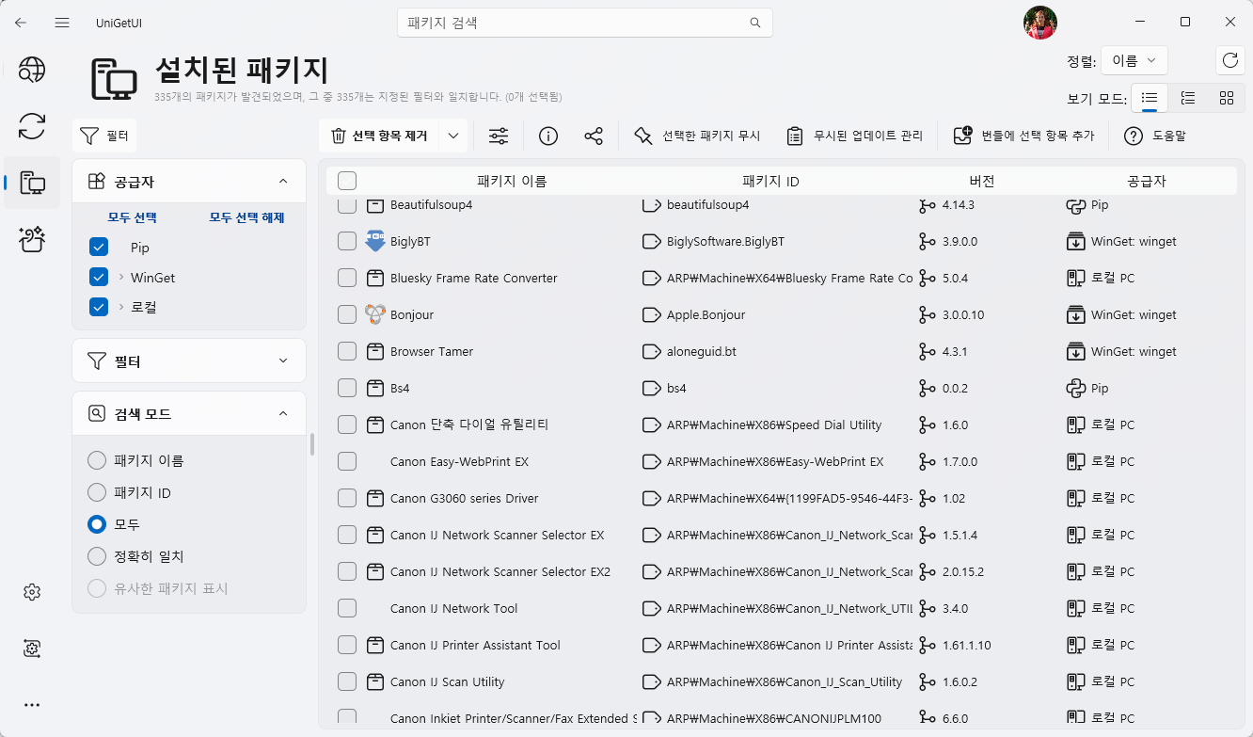Image resolution: width=1253 pixels, height=737 pixels.
Task: Toggle the WinGet source checkbox
Action: [x=99, y=278]
